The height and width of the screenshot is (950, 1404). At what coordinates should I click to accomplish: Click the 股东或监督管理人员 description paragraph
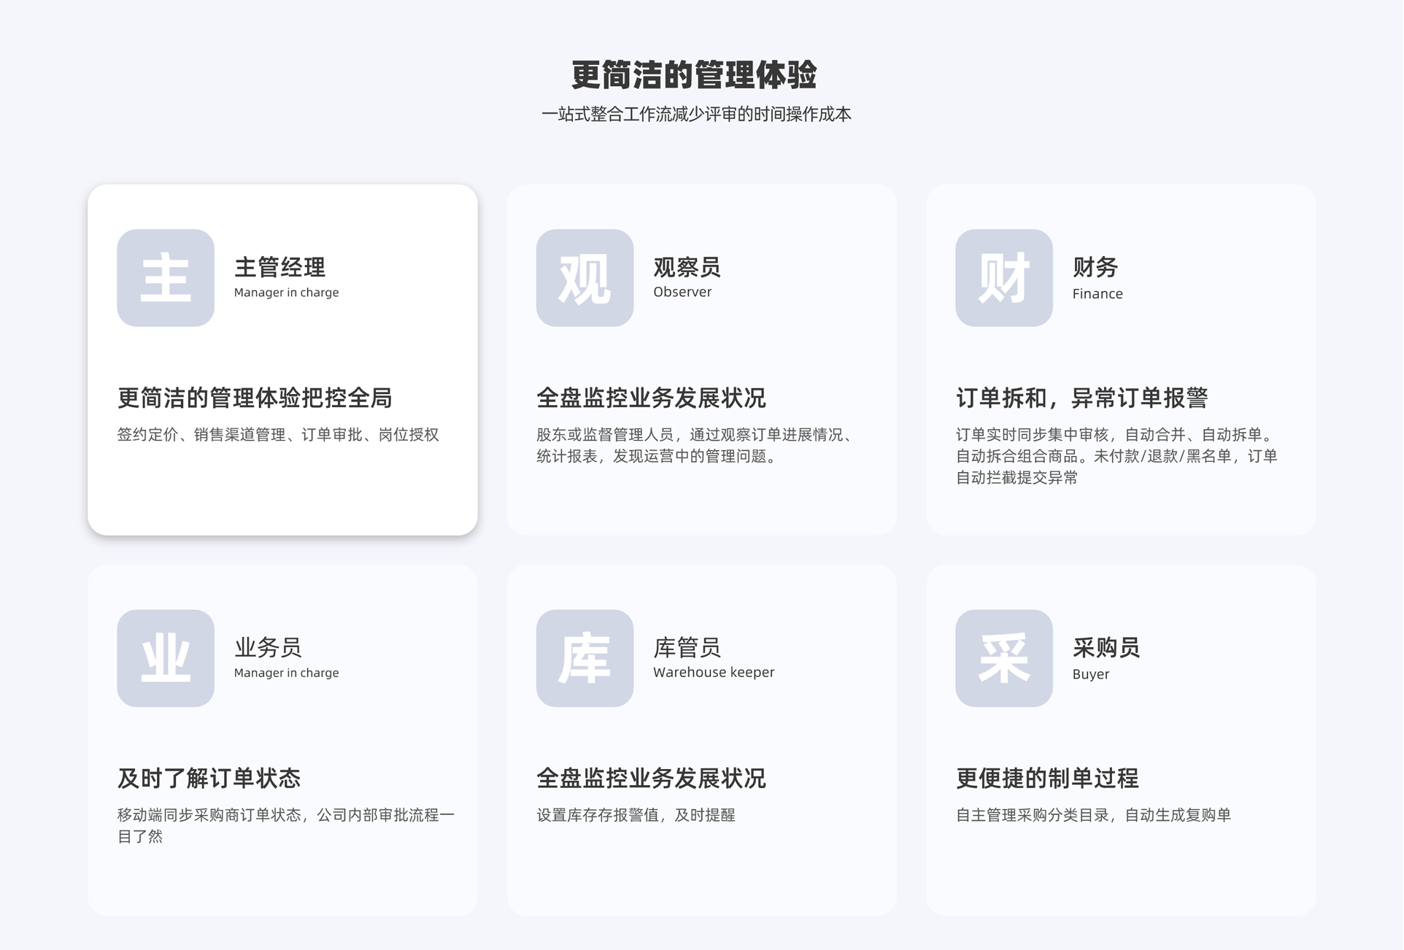coord(693,445)
